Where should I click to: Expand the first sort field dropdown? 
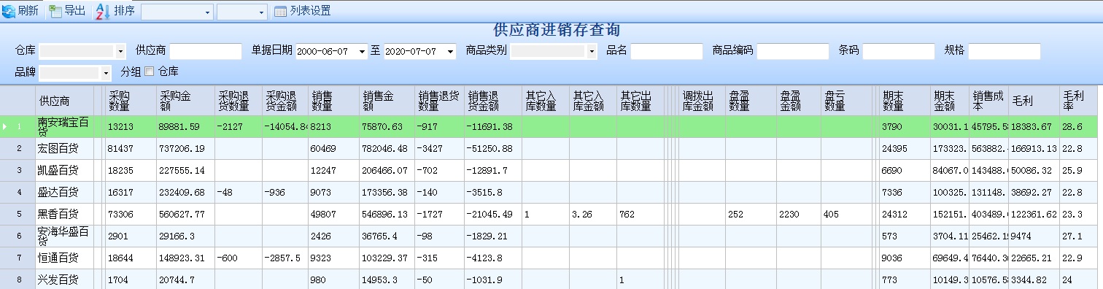click(208, 12)
